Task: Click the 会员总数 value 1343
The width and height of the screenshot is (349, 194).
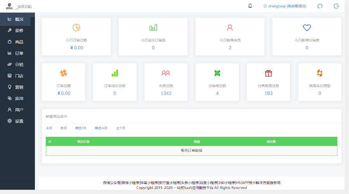Action: coord(166,93)
